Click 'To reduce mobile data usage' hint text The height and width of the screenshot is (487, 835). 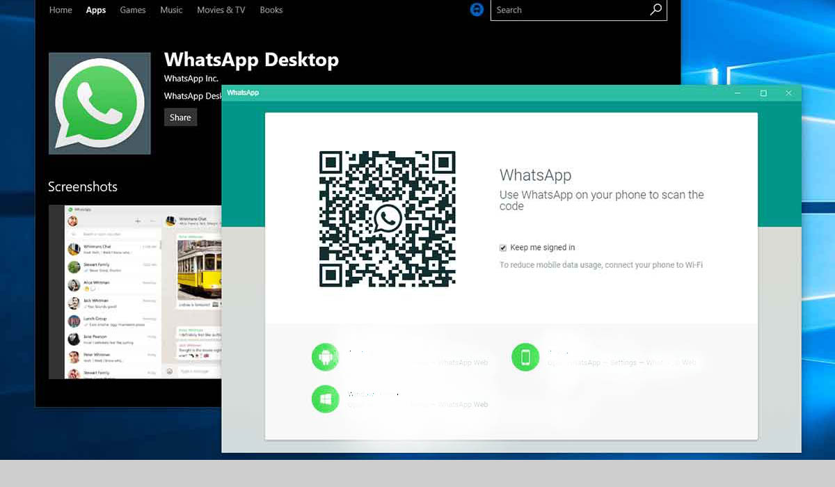[x=601, y=265]
